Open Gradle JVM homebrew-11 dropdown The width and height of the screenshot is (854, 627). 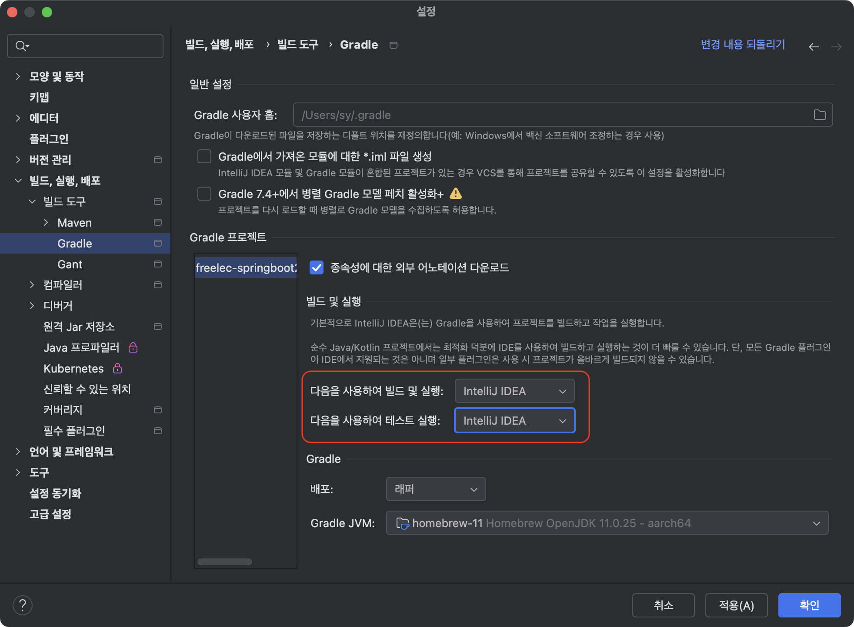607,523
